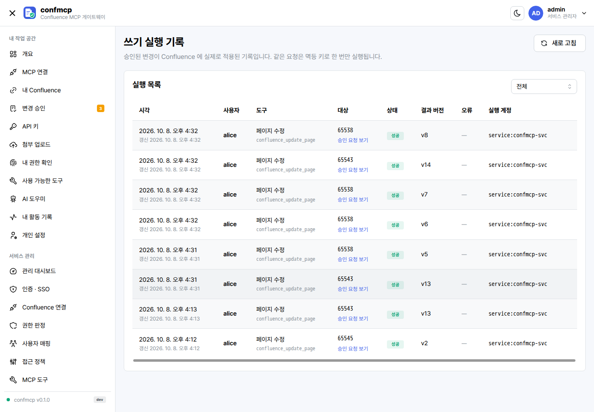Click the confmcp logo icon
This screenshot has height=412, width=594.
coord(30,13)
